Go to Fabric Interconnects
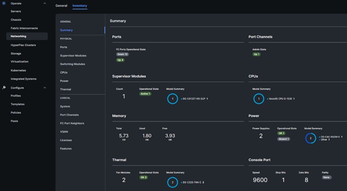 pyautogui.click(x=24, y=28)
